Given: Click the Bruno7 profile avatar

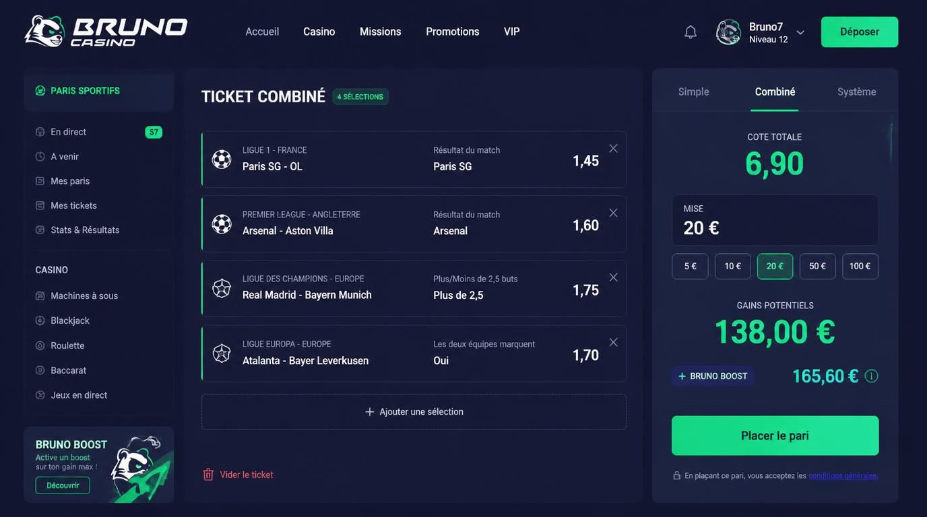Looking at the screenshot, I should coord(728,32).
